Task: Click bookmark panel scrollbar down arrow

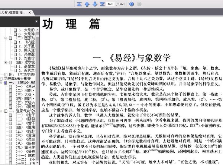Action: (x=37, y=162)
